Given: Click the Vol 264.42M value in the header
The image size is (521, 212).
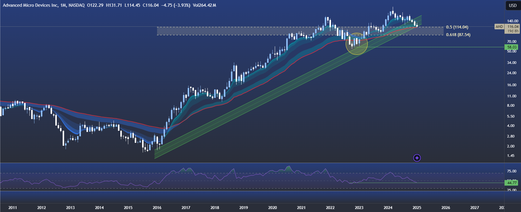Looking at the screenshot, I should [204, 5].
